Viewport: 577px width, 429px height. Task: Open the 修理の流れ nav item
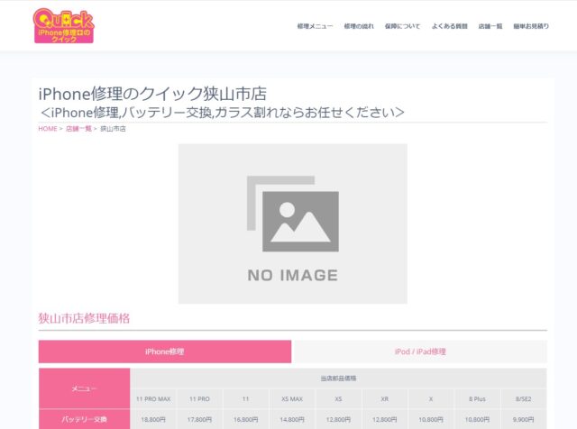pos(359,26)
